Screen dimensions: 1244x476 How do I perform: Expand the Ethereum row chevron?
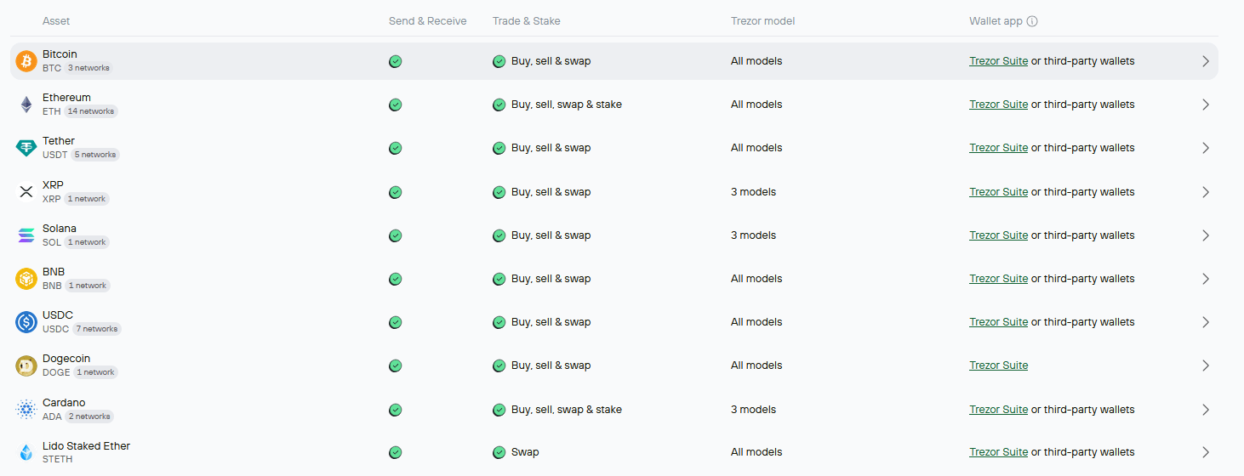[1205, 105]
